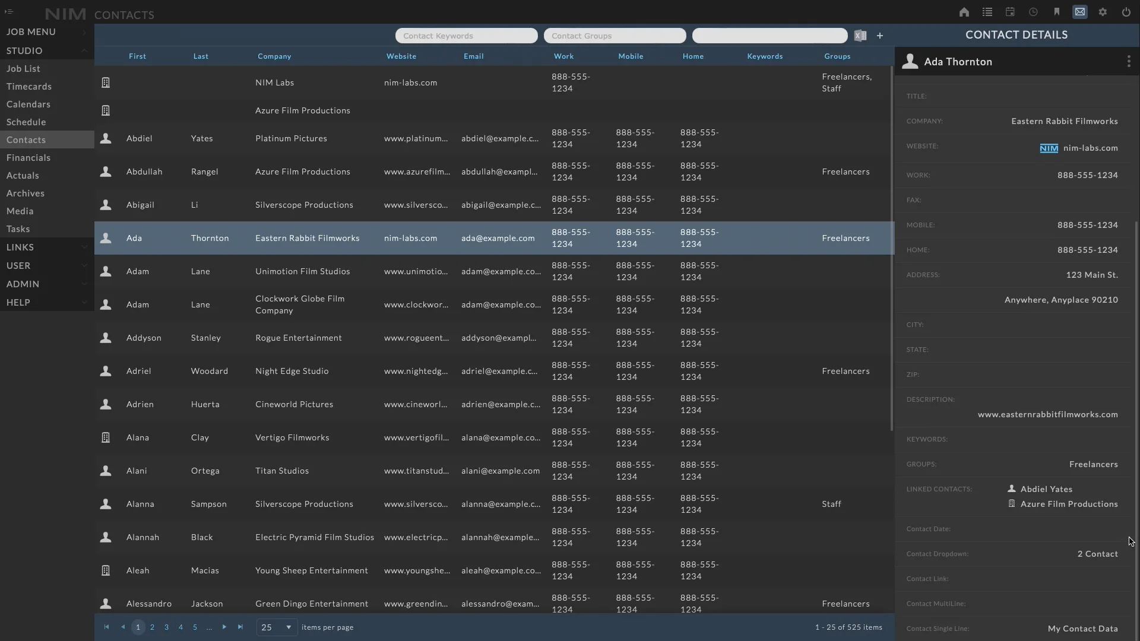The width and height of the screenshot is (1140, 641).
Task: Add a new contact with the plus icon
Action: [x=879, y=36]
